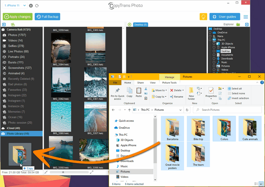Viewport: 265px width, 187px height.
Task: Switch to details view icon in status bar
Action: (256, 184)
